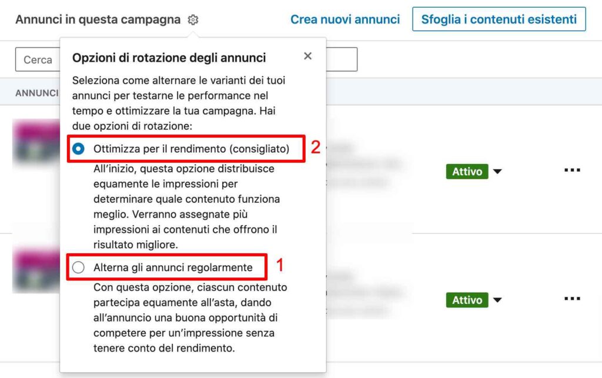The width and height of the screenshot is (602, 378).
Task: Close the Opzioni di rotazione popup
Action: (307, 56)
